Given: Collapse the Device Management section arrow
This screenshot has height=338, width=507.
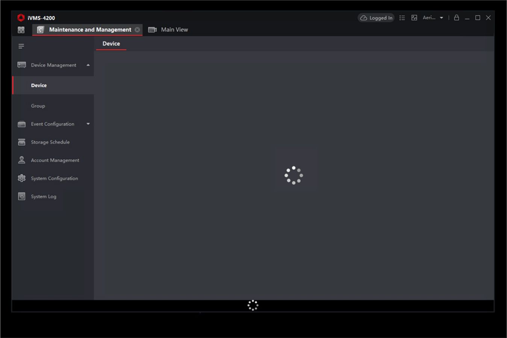Looking at the screenshot, I should pos(88,65).
